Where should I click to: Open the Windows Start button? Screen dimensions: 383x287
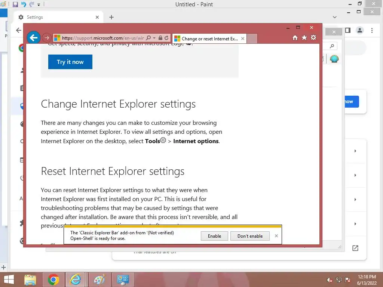click(9, 280)
